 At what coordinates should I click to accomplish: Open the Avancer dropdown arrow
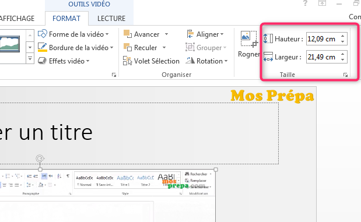[x=166, y=34]
